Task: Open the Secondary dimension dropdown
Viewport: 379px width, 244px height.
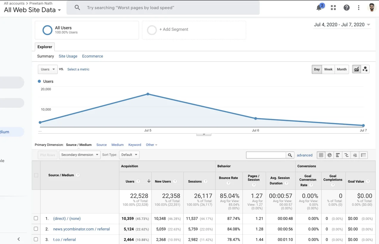Action: (x=80, y=155)
